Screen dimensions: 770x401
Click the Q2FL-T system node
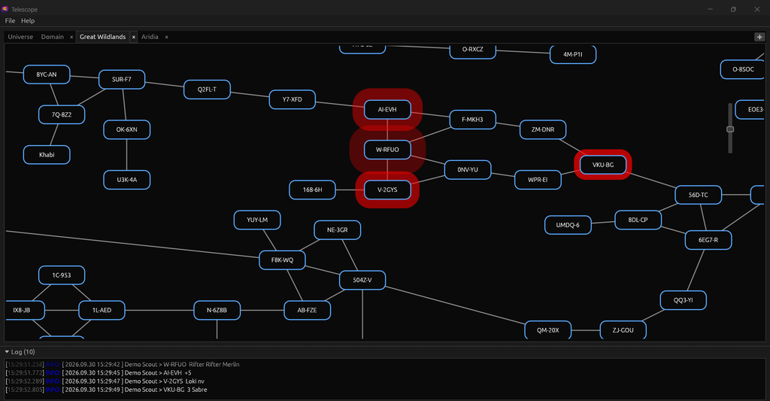click(208, 90)
